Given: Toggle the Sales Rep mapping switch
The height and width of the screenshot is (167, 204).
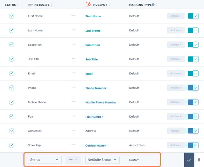Looking at the screenshot, I should 193,145.
